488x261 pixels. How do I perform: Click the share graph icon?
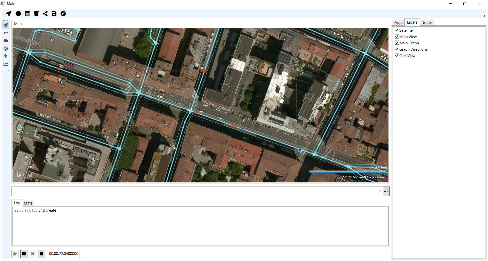coord(45,14)
